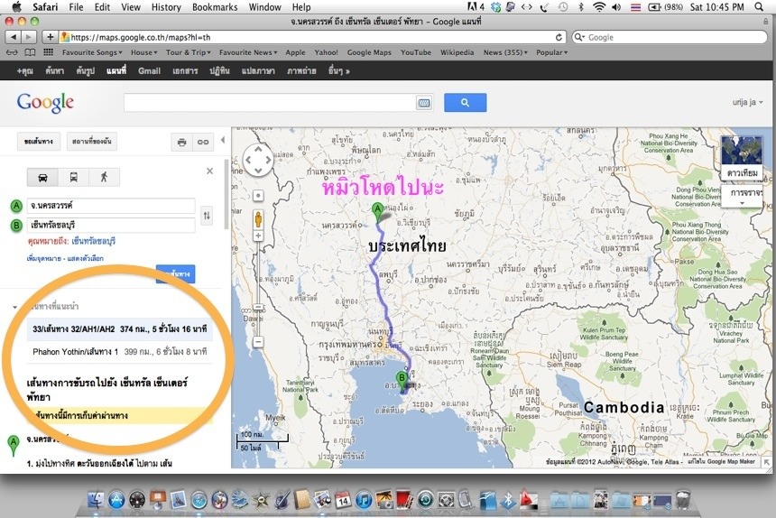Viewport: 776px width, 518px height.
Task: Open the Safari menu
Action: [x=45, y=7]
